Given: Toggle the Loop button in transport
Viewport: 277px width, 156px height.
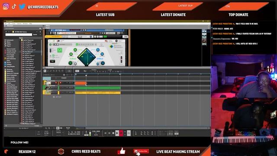Looking at the screenshot, I should point(129,133).
